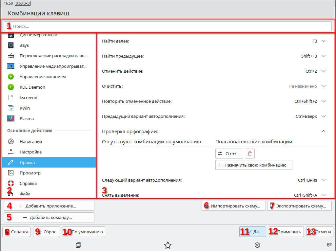Expand Предыдущий вариант автодополнения row
This screenshot has width=336, height=251.
(324, 117)
